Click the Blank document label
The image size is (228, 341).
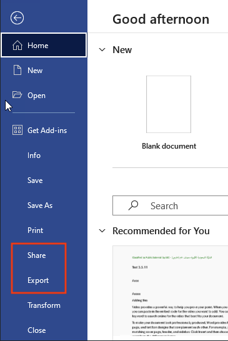169,146
